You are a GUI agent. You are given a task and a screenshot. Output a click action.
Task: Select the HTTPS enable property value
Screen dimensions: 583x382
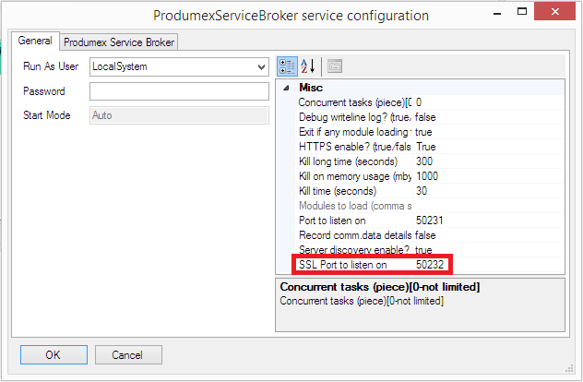(488, 147)
